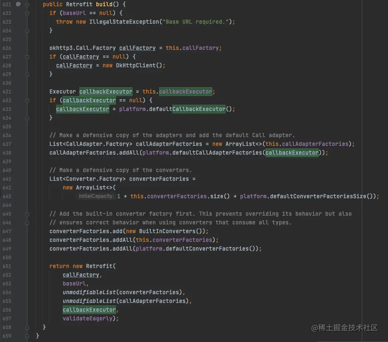This screenshot has height=342, width=388.
Task: Collapse the callbackExecutor null-check fold at line 632
Action: point(27,101)
